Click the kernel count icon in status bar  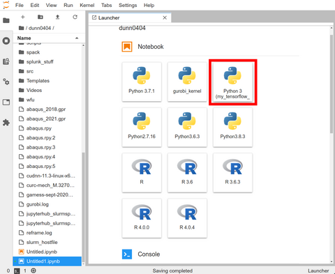[x=33, y=271]
